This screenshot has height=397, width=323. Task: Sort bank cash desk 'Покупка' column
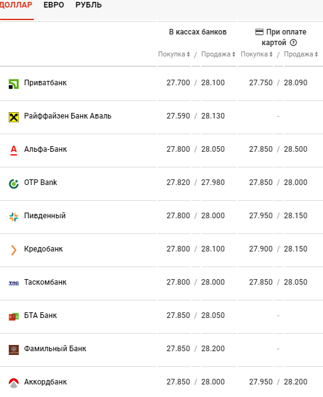click(174, 54)
